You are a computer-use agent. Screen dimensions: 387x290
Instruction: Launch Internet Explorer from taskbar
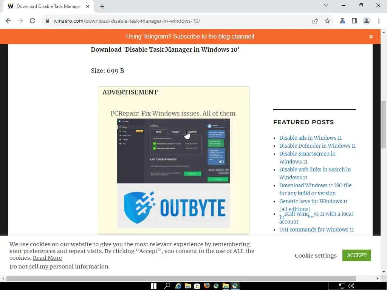coord(178,286)
